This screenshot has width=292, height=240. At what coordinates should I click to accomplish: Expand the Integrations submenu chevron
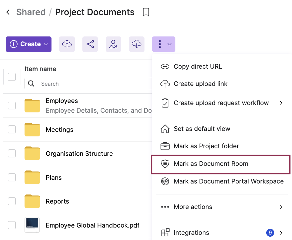281,233
